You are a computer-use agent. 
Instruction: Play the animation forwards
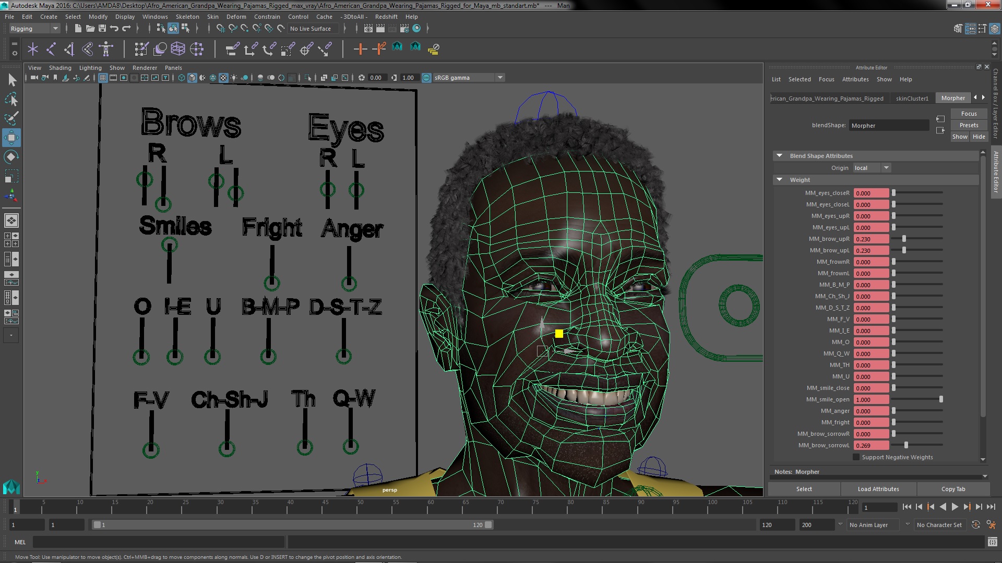point(955,507)
